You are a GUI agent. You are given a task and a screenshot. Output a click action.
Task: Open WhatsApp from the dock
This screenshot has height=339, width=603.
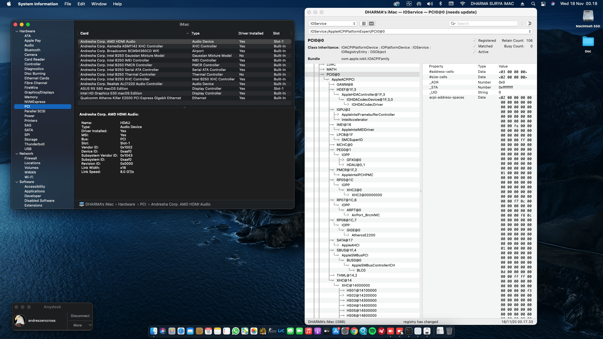[236, 331]
